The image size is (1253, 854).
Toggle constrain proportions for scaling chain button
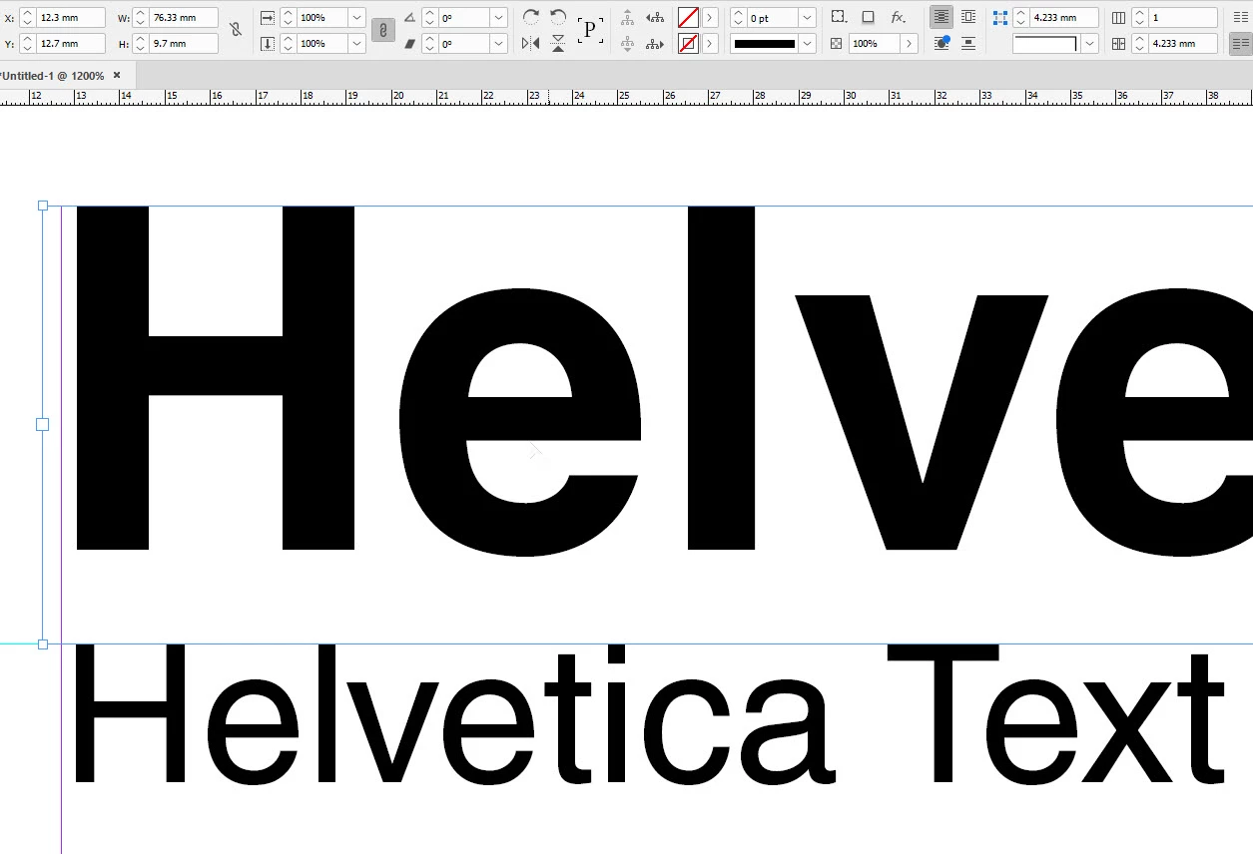click(x=382, y=30)
